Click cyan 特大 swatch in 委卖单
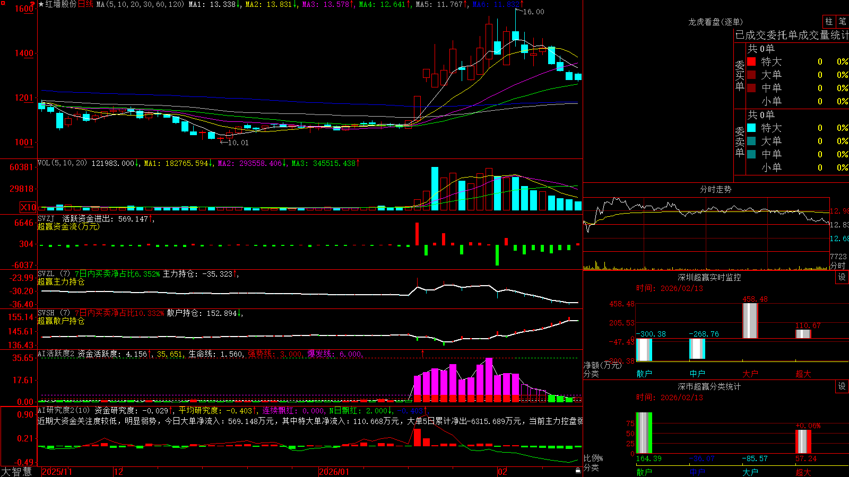Image resolution: width=849 pixels, height=477 pixels. pos(751,128)
